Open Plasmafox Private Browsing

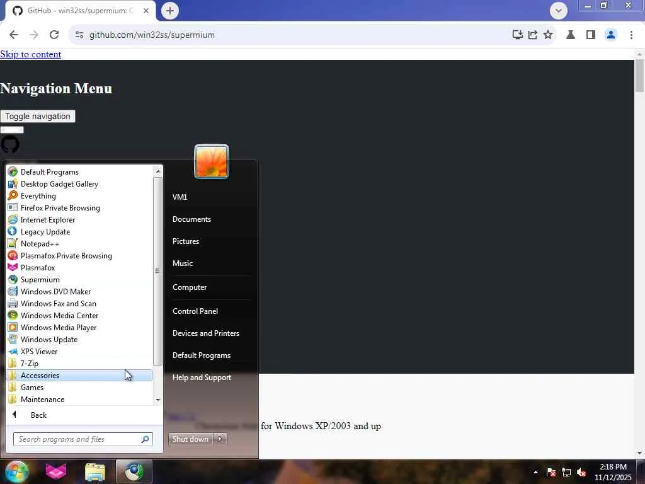[79, 256]
